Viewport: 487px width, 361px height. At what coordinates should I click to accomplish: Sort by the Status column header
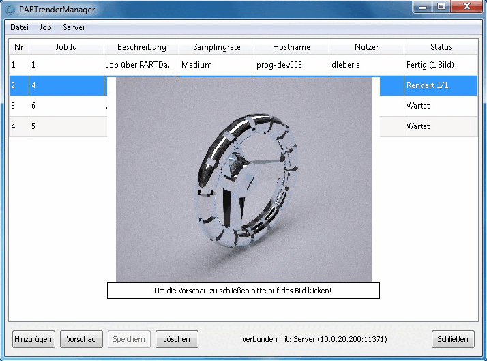pos(441,47)
